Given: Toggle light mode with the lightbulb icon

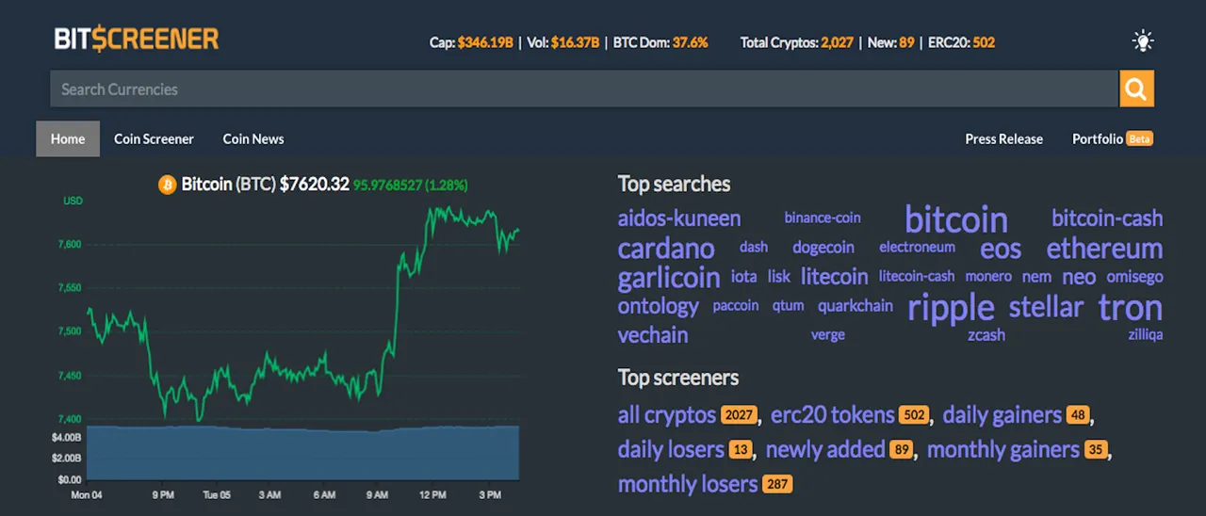Looking at the screenshot, I should click(x=1142, y=41).
